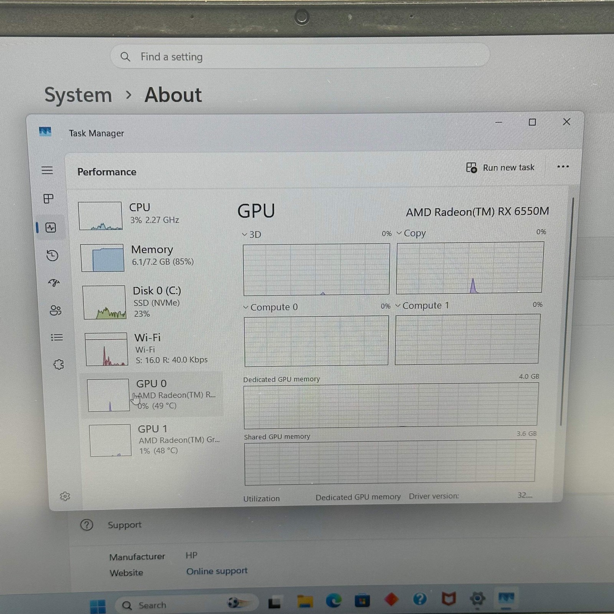Open the blue question mark help app
Image resolution: width=614 pixels, height=614 pixels.
(x=420, y=599)
